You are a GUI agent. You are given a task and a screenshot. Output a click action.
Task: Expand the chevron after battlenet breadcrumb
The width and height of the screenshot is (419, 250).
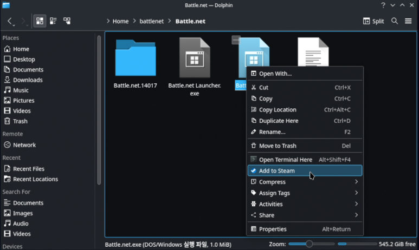coord(170,21)
